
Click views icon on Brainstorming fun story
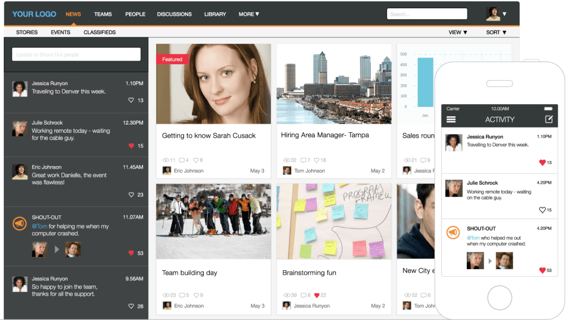tap(287, 295)
